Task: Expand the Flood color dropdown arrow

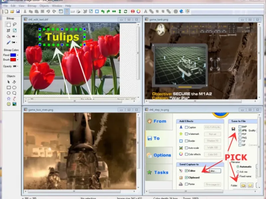Action: coord(18,55)
